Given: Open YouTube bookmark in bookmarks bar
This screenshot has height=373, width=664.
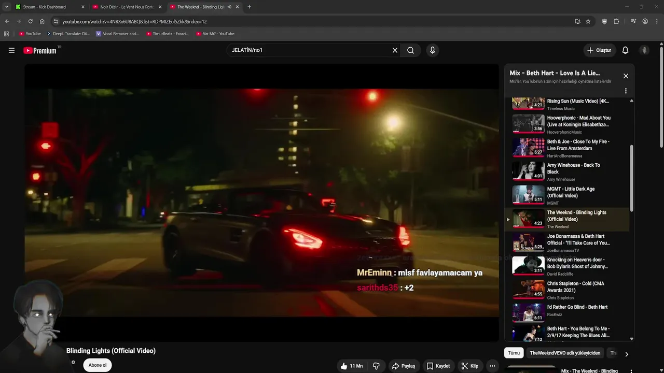Looking at the screenshot, I should (x=30, y=34).
